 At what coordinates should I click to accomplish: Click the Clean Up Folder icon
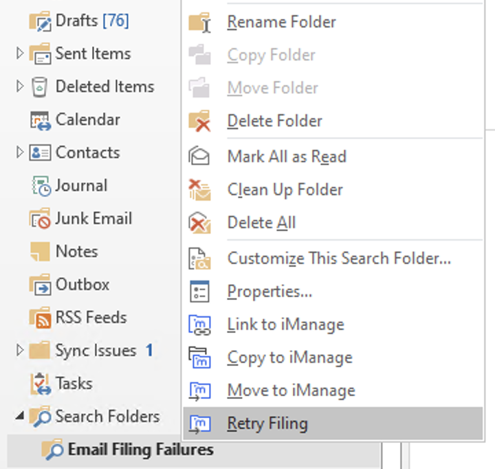pos(199,190)
